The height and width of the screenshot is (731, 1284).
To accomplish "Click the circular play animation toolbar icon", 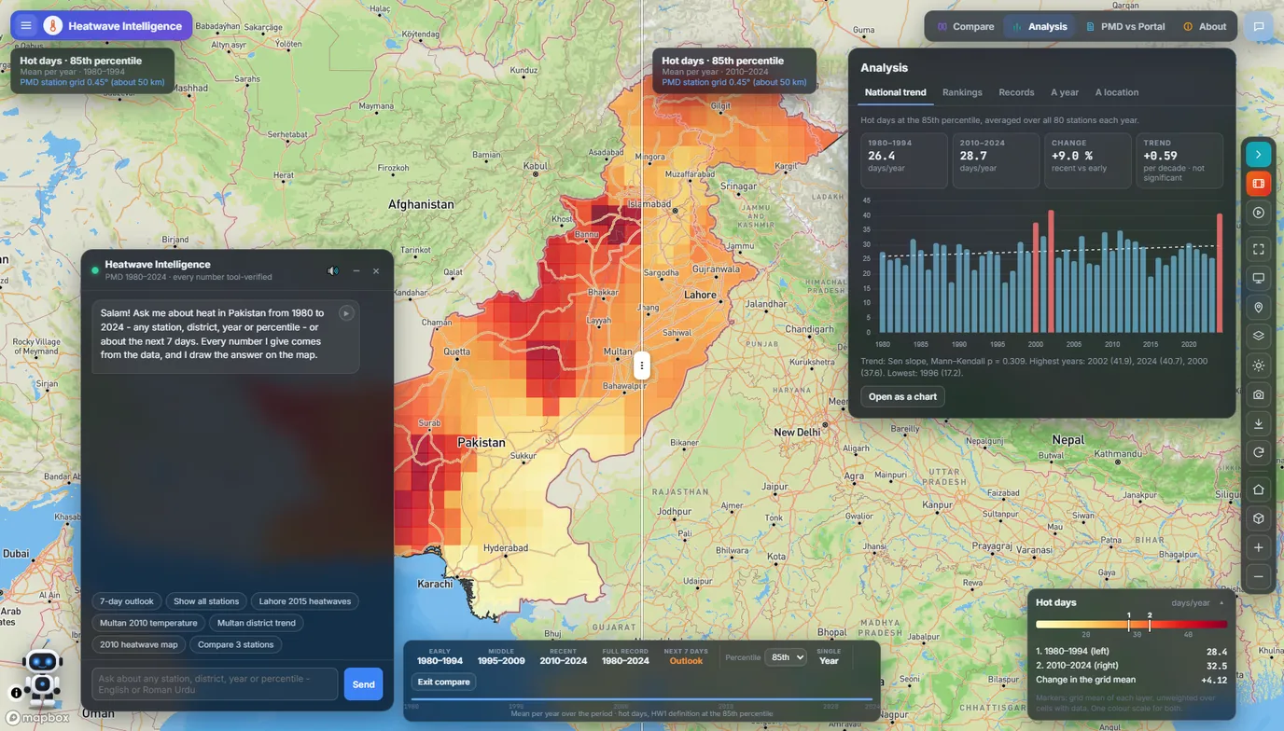I will [x=1258, y=213].
